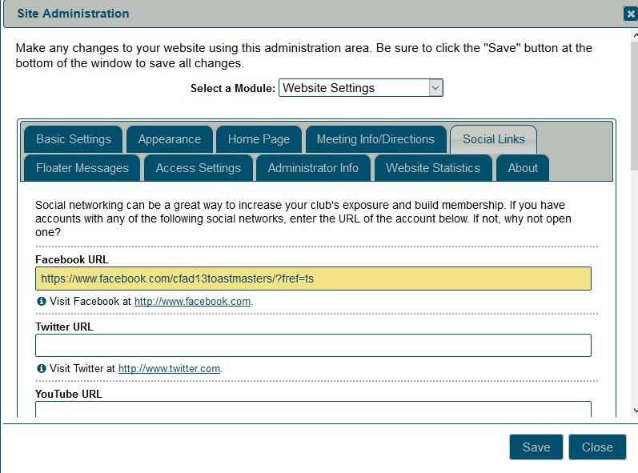Click into the Twitter URL field

pyautogui.click(x=313, y=346)
